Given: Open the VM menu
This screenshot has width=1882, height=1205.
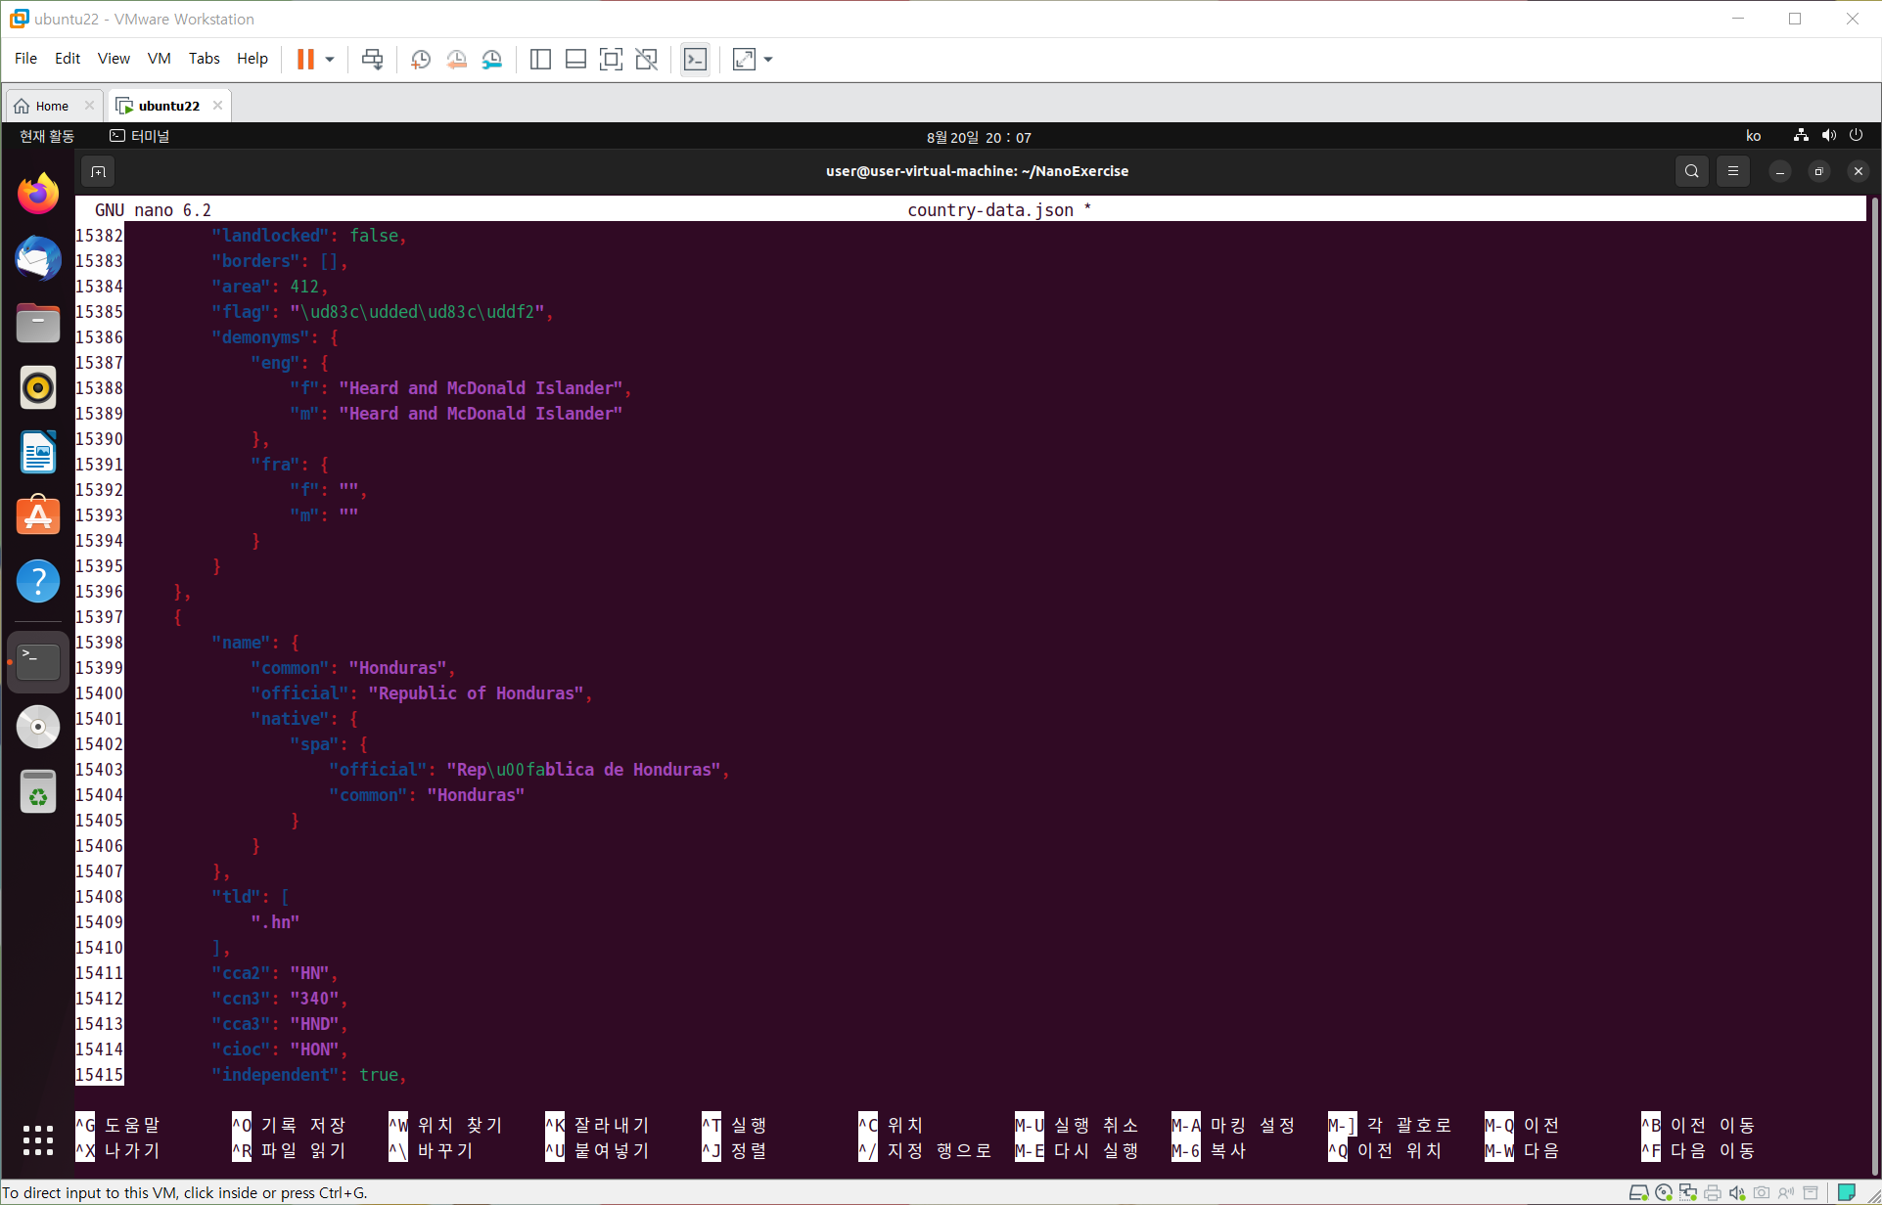Looking at the screenshot, I should 159,59.
